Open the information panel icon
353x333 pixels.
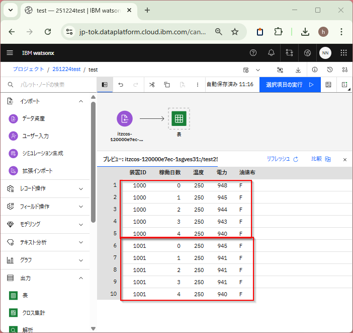[314, 70]
